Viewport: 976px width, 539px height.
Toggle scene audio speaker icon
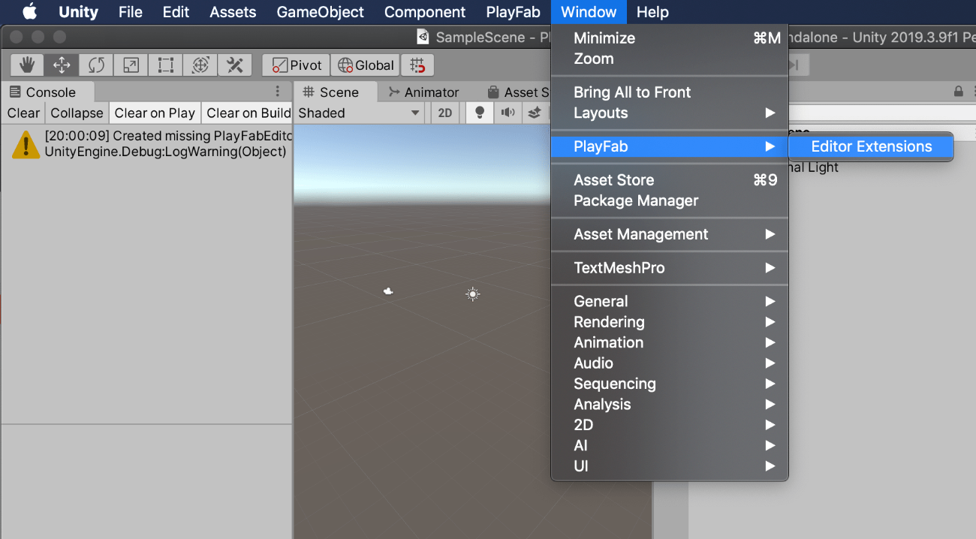(x=508, y=113)
